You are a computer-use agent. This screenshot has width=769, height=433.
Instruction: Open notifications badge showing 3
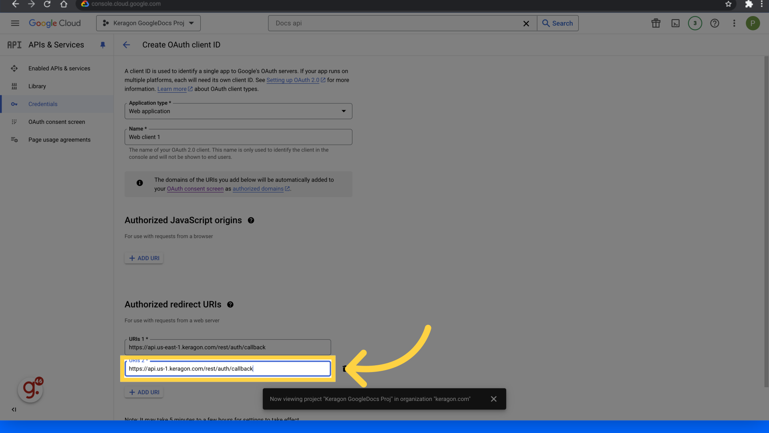695,23
